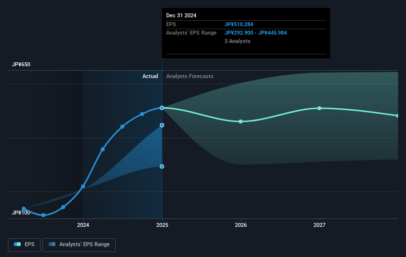Select the 2026 forecast EPS data point
The image size is (406, 257).
click(240, 122)
